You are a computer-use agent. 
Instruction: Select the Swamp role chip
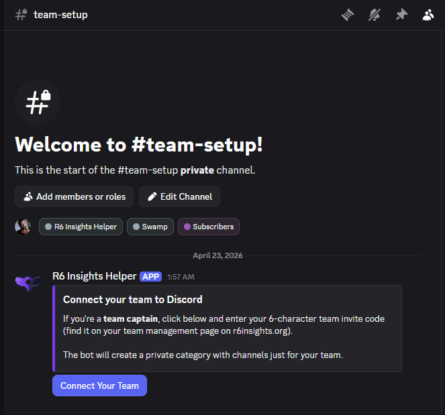point(150,227)
